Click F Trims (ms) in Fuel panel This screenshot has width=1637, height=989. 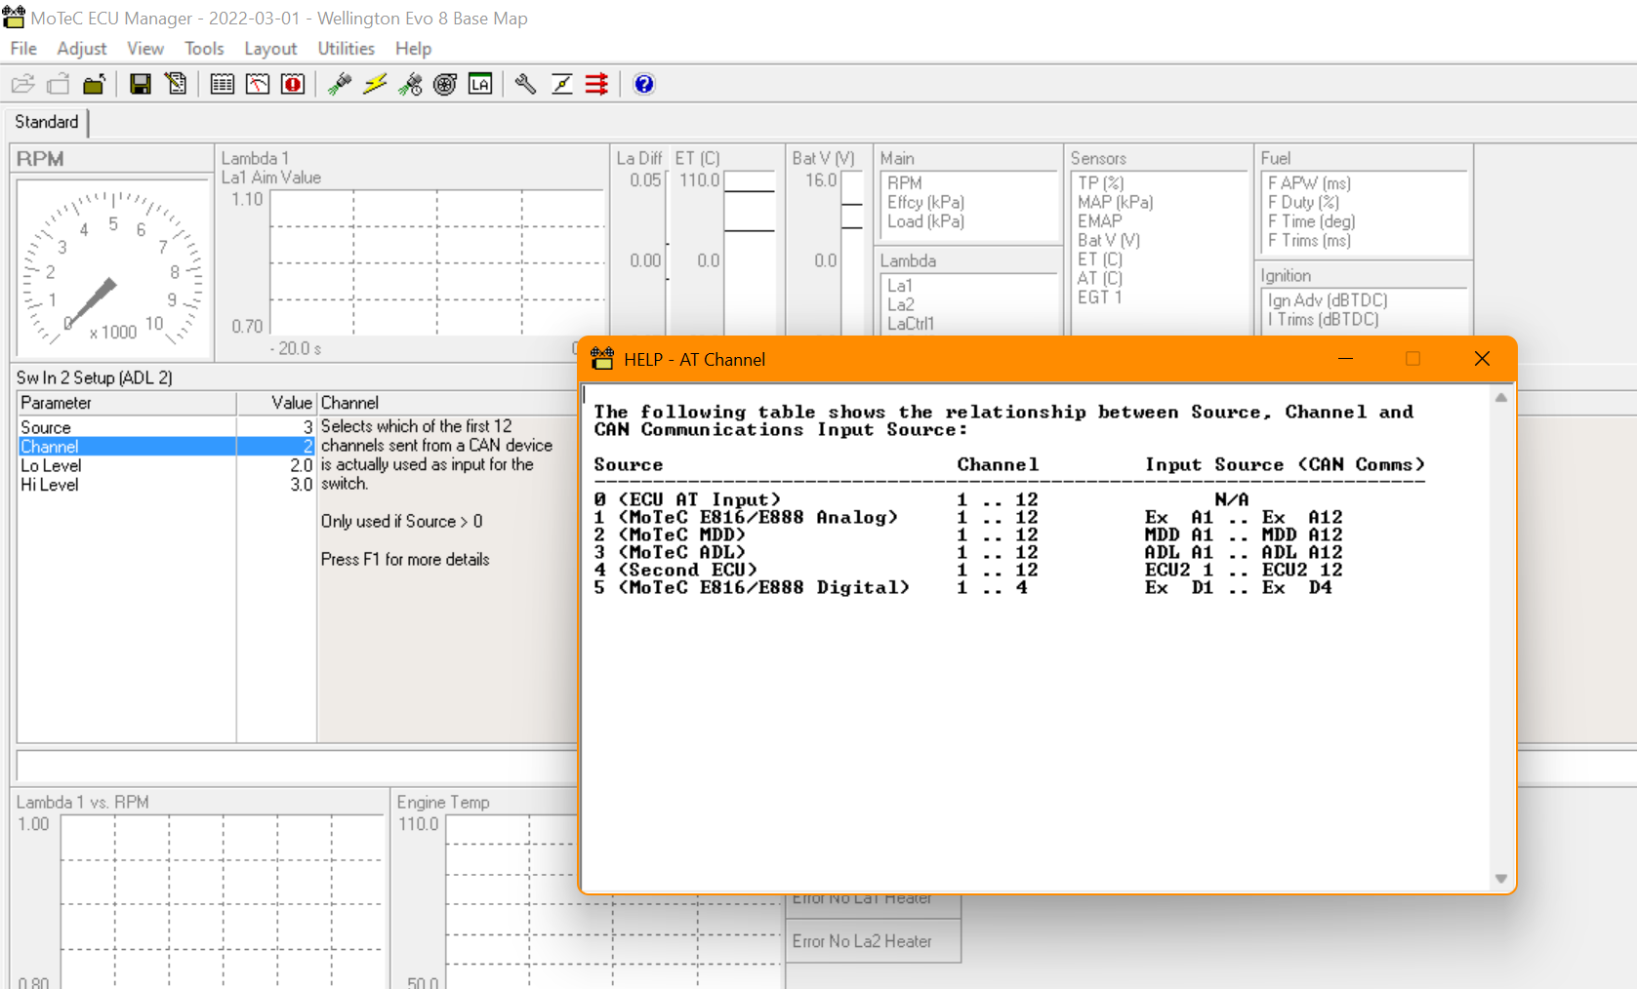(1309, 240)
